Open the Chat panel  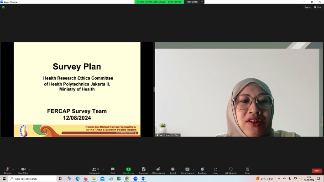tap(112, 169)
